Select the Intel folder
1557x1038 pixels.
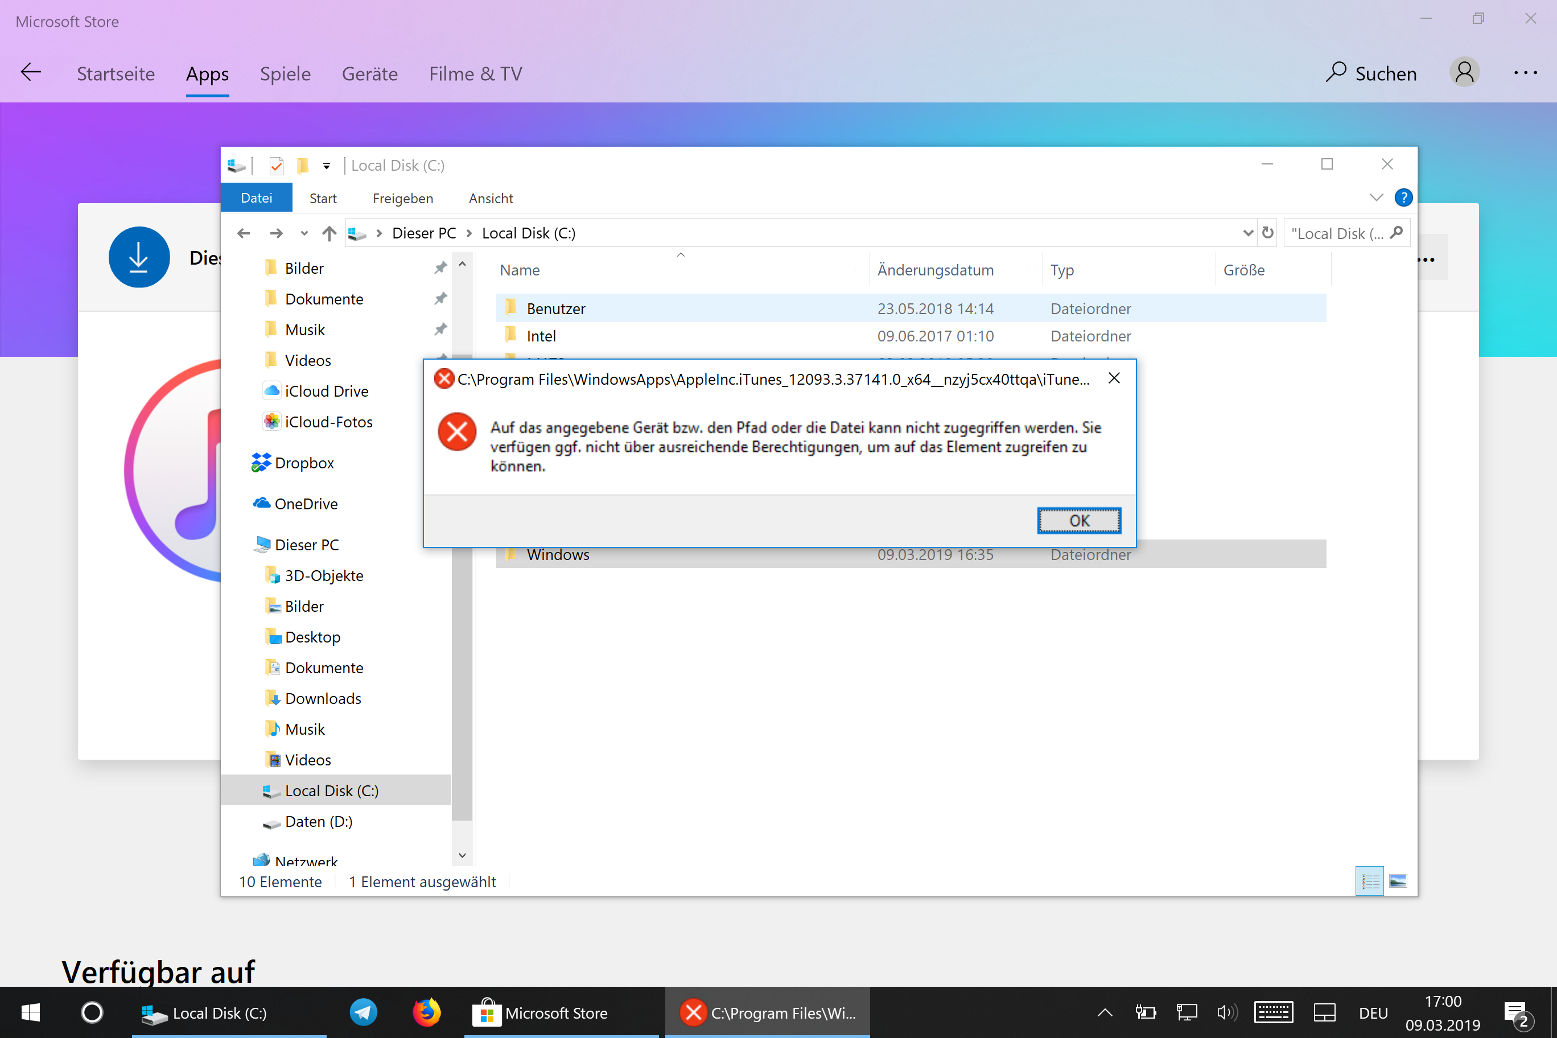(911, 336)
